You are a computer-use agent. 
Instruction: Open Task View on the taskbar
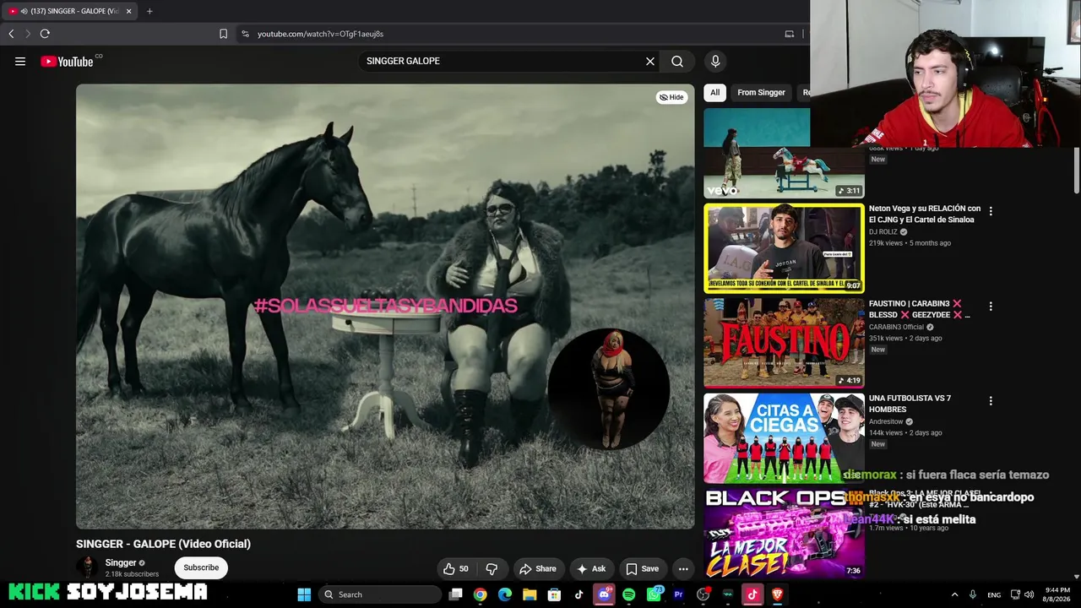point(455,594)
